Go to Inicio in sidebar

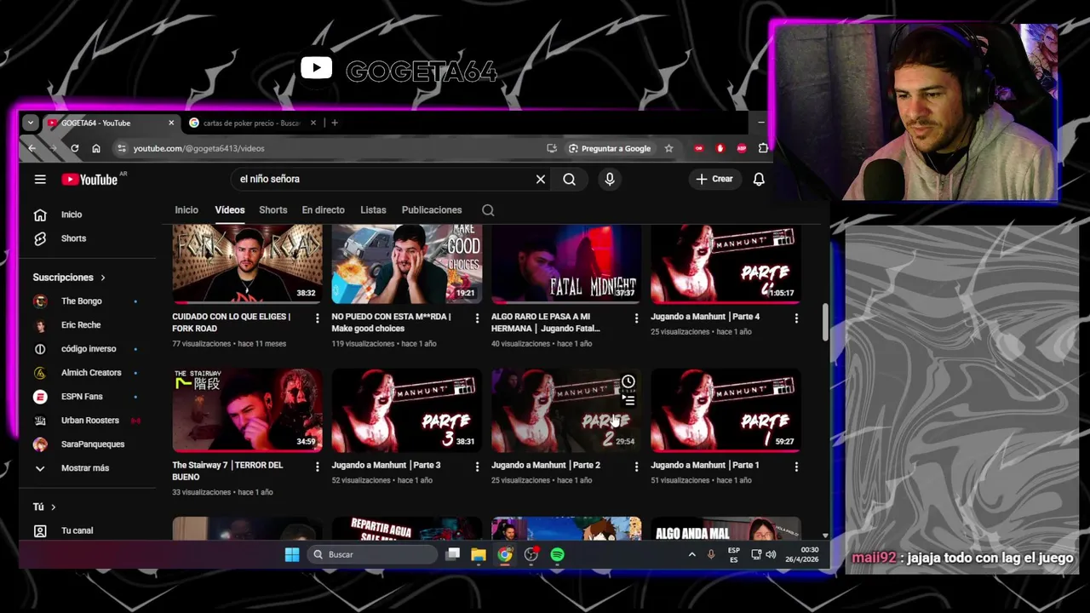click(72, 215)
